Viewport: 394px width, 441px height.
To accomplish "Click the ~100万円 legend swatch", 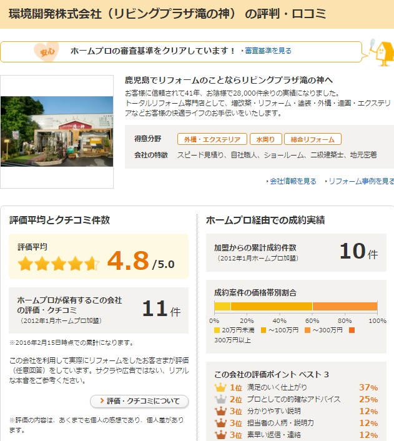I will tap(263, 330).
